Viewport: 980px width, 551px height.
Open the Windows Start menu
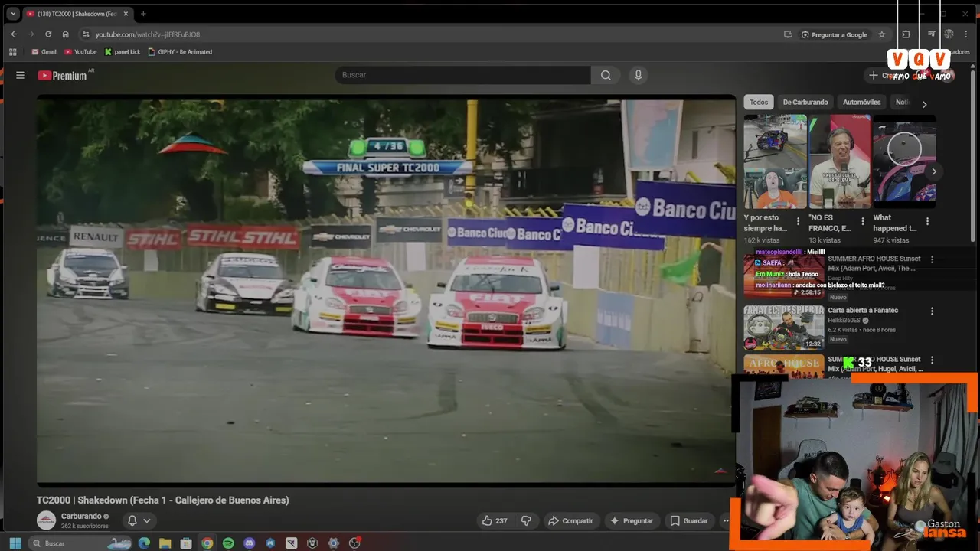pos(15,543)
